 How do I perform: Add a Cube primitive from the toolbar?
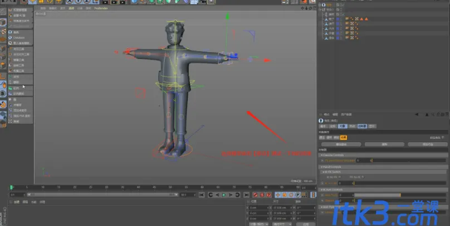(135, 2)
